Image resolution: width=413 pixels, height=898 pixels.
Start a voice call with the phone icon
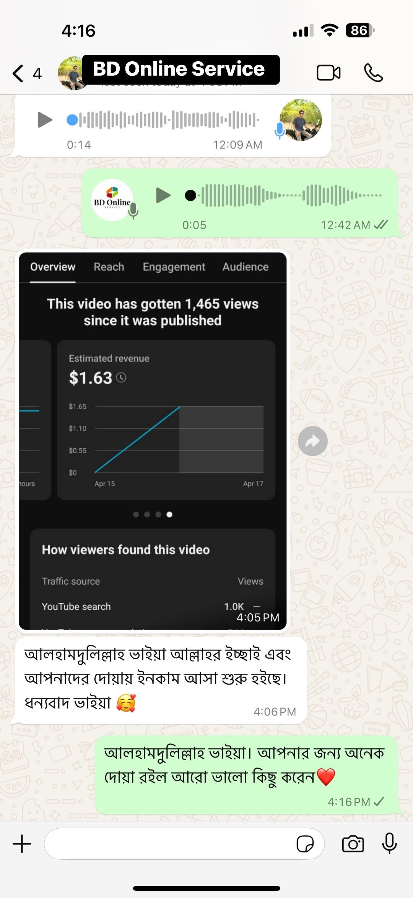[373, 73]
